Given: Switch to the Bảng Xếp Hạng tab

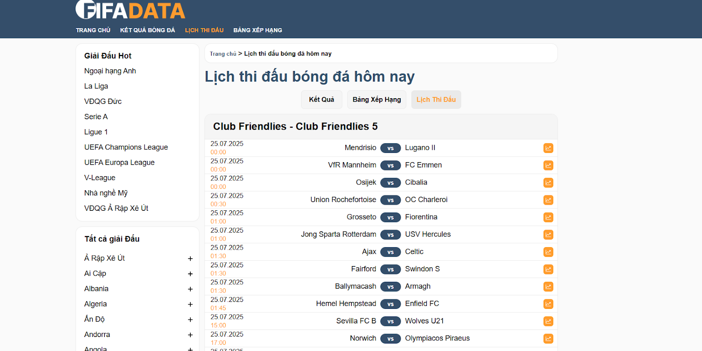Looking at the screenshot, I should tap(377, 99).
